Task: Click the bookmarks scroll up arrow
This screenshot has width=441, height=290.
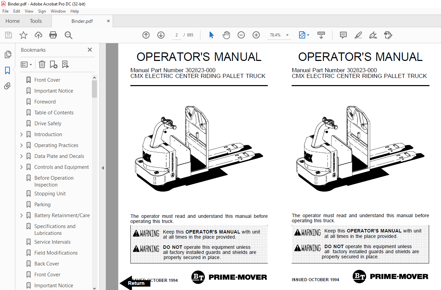Action: 94,78
